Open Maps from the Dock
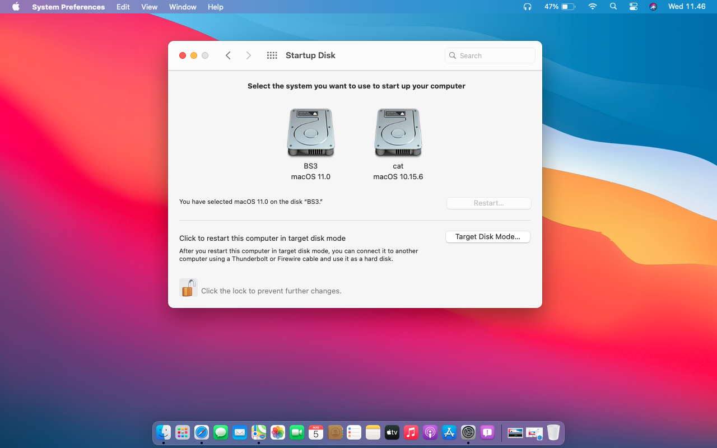Viewport: 717px width, 448px height. pos(259,432)
